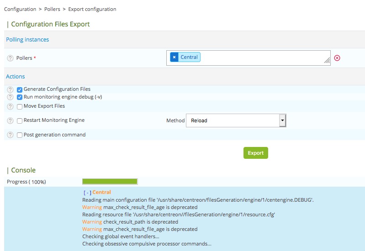Click help icon beside Run monitoring engine debug
Viewport: 365px width, 251px height.
tap(10, 97)
